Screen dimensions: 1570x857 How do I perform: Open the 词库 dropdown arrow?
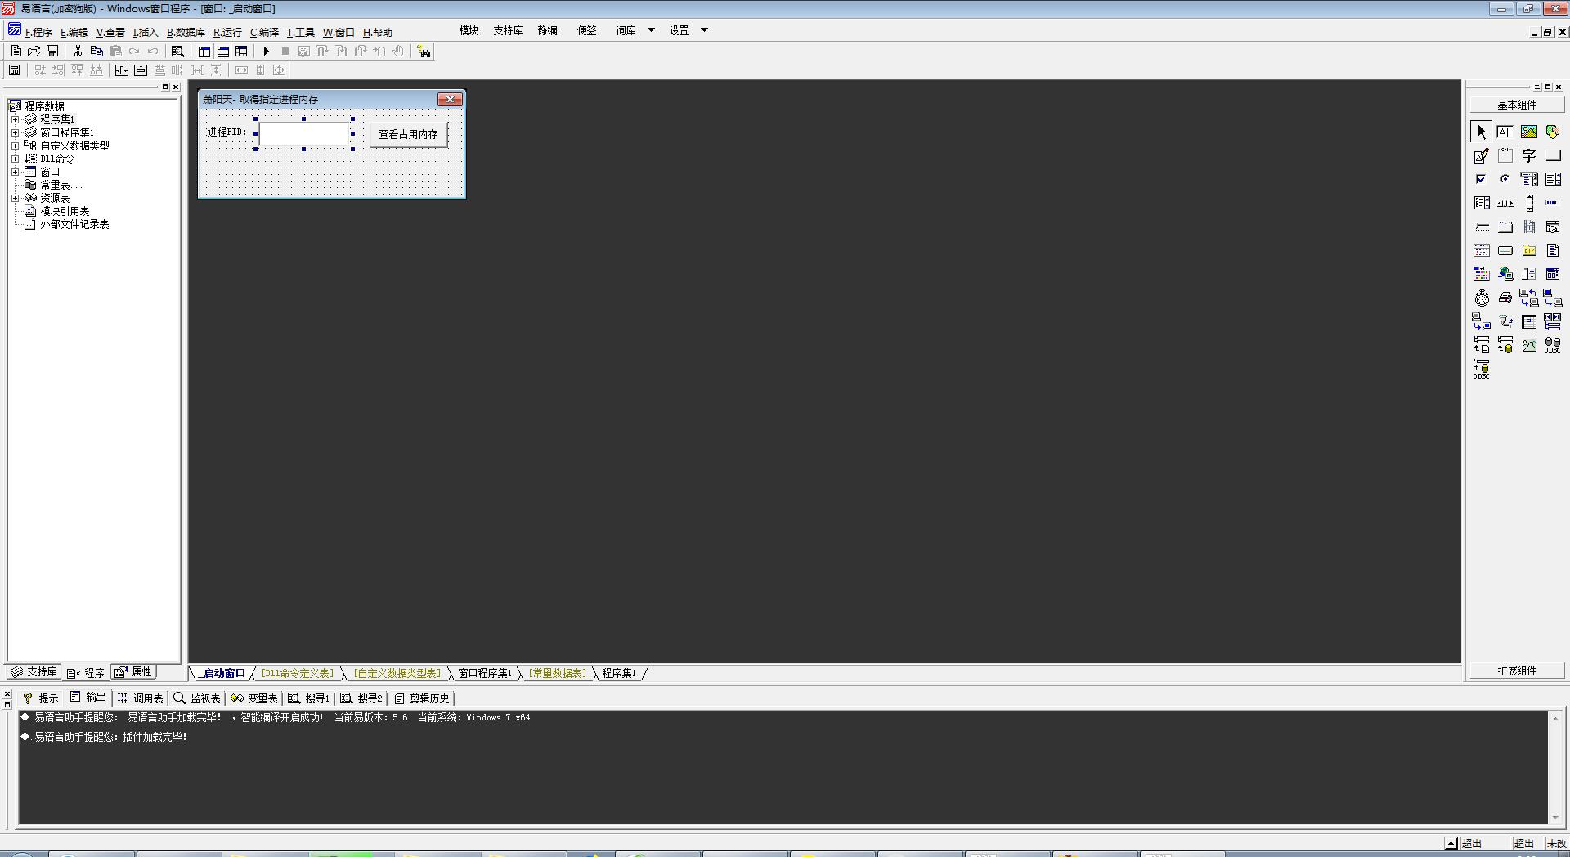651,30
